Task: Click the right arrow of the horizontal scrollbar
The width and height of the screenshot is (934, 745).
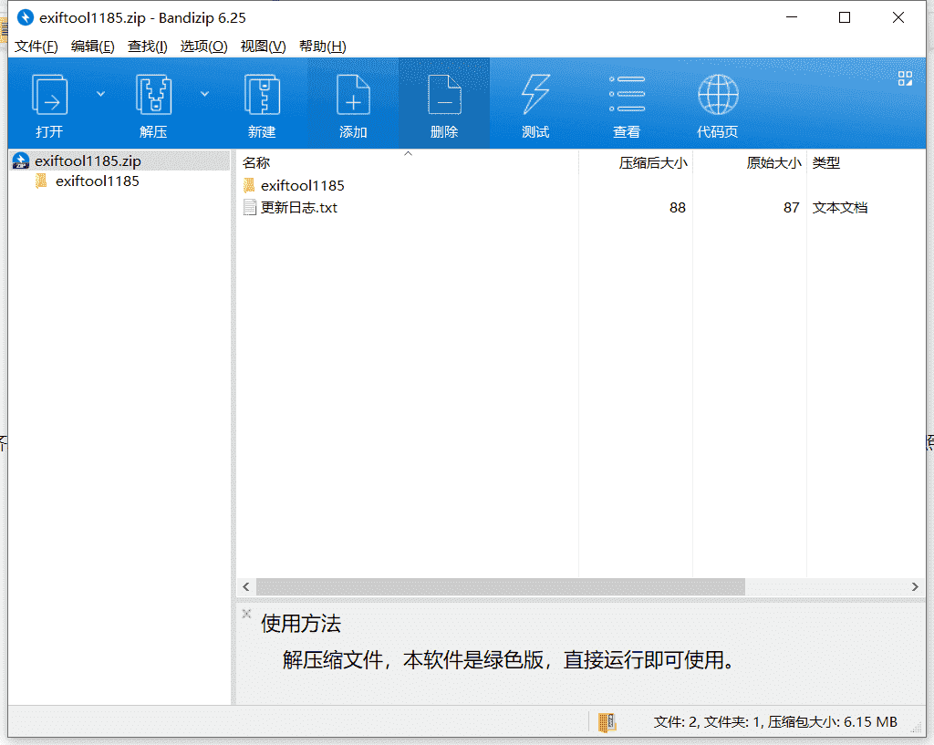Action: [x=915, y=587]
